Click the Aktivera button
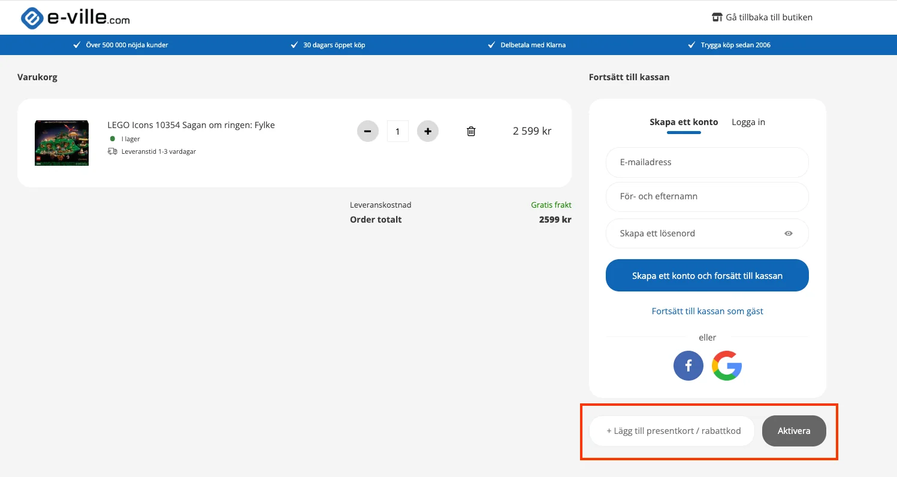Screen dimensions: 897x477 tap(793, 431)
